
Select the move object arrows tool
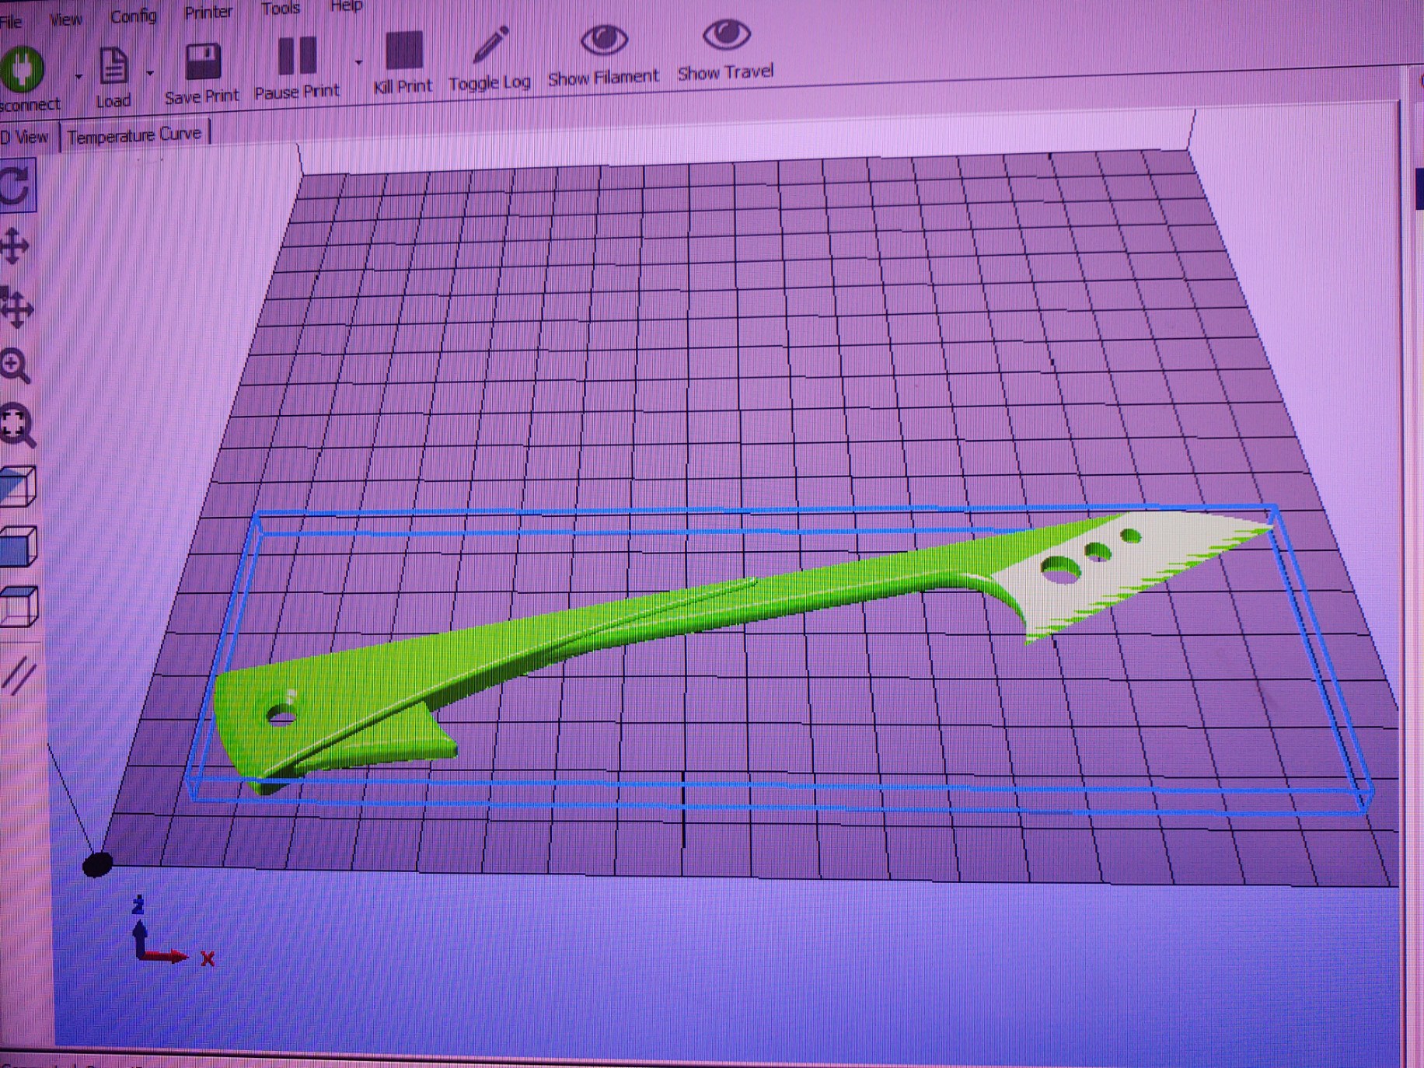16,307
